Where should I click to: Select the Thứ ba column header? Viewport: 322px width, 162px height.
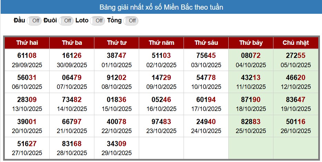pyautogui.click(x=72, y=43)
